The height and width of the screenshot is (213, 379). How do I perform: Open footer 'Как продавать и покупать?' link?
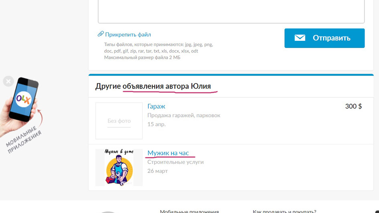coord(284,211)
